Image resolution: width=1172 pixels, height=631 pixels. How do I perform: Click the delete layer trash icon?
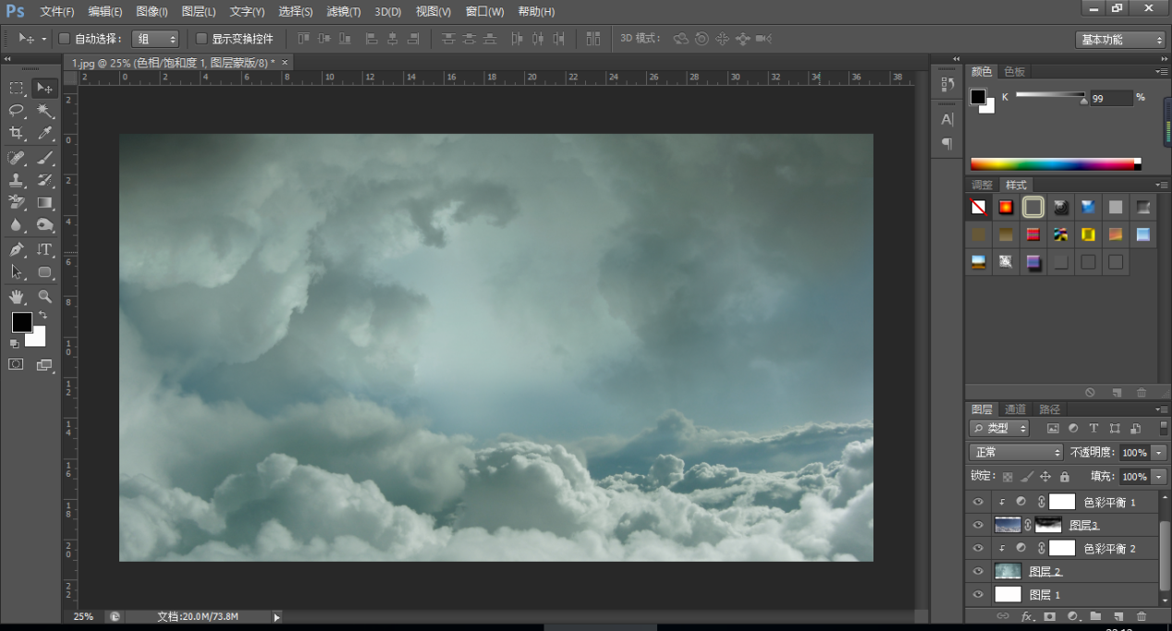tap(1141, 616)
